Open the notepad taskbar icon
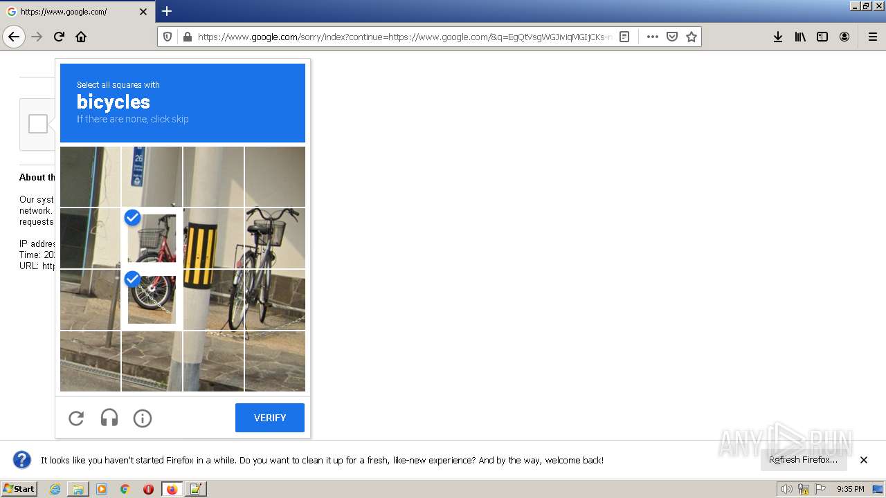Image resolution: width=886 pixels, height=498 pixels. 196,489
